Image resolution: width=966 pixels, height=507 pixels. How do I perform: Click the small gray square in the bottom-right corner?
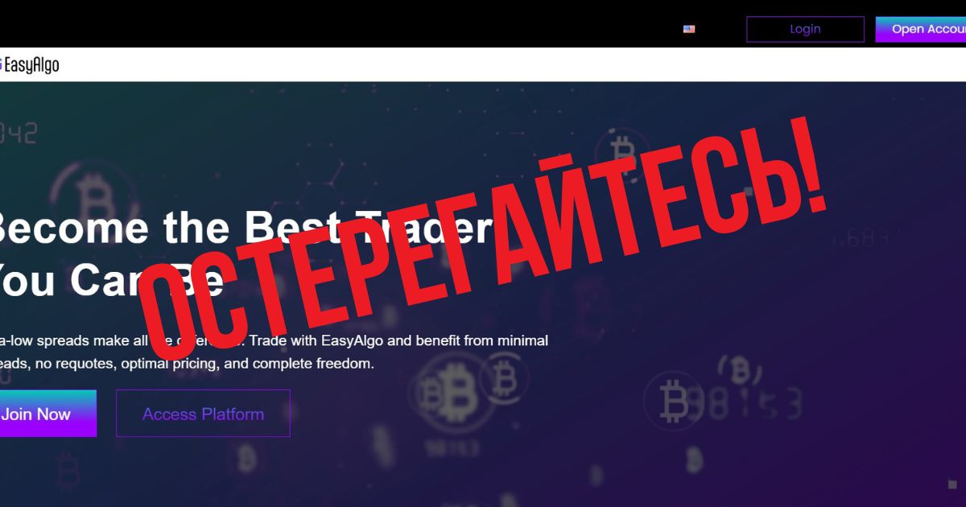[x=952, y=484]
